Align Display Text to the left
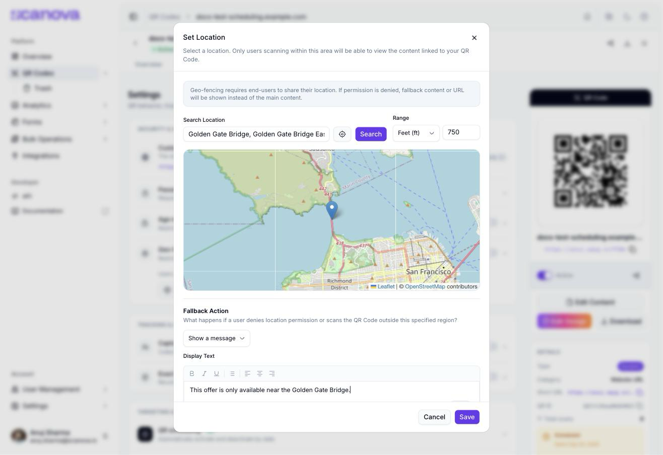 (247, 373)
